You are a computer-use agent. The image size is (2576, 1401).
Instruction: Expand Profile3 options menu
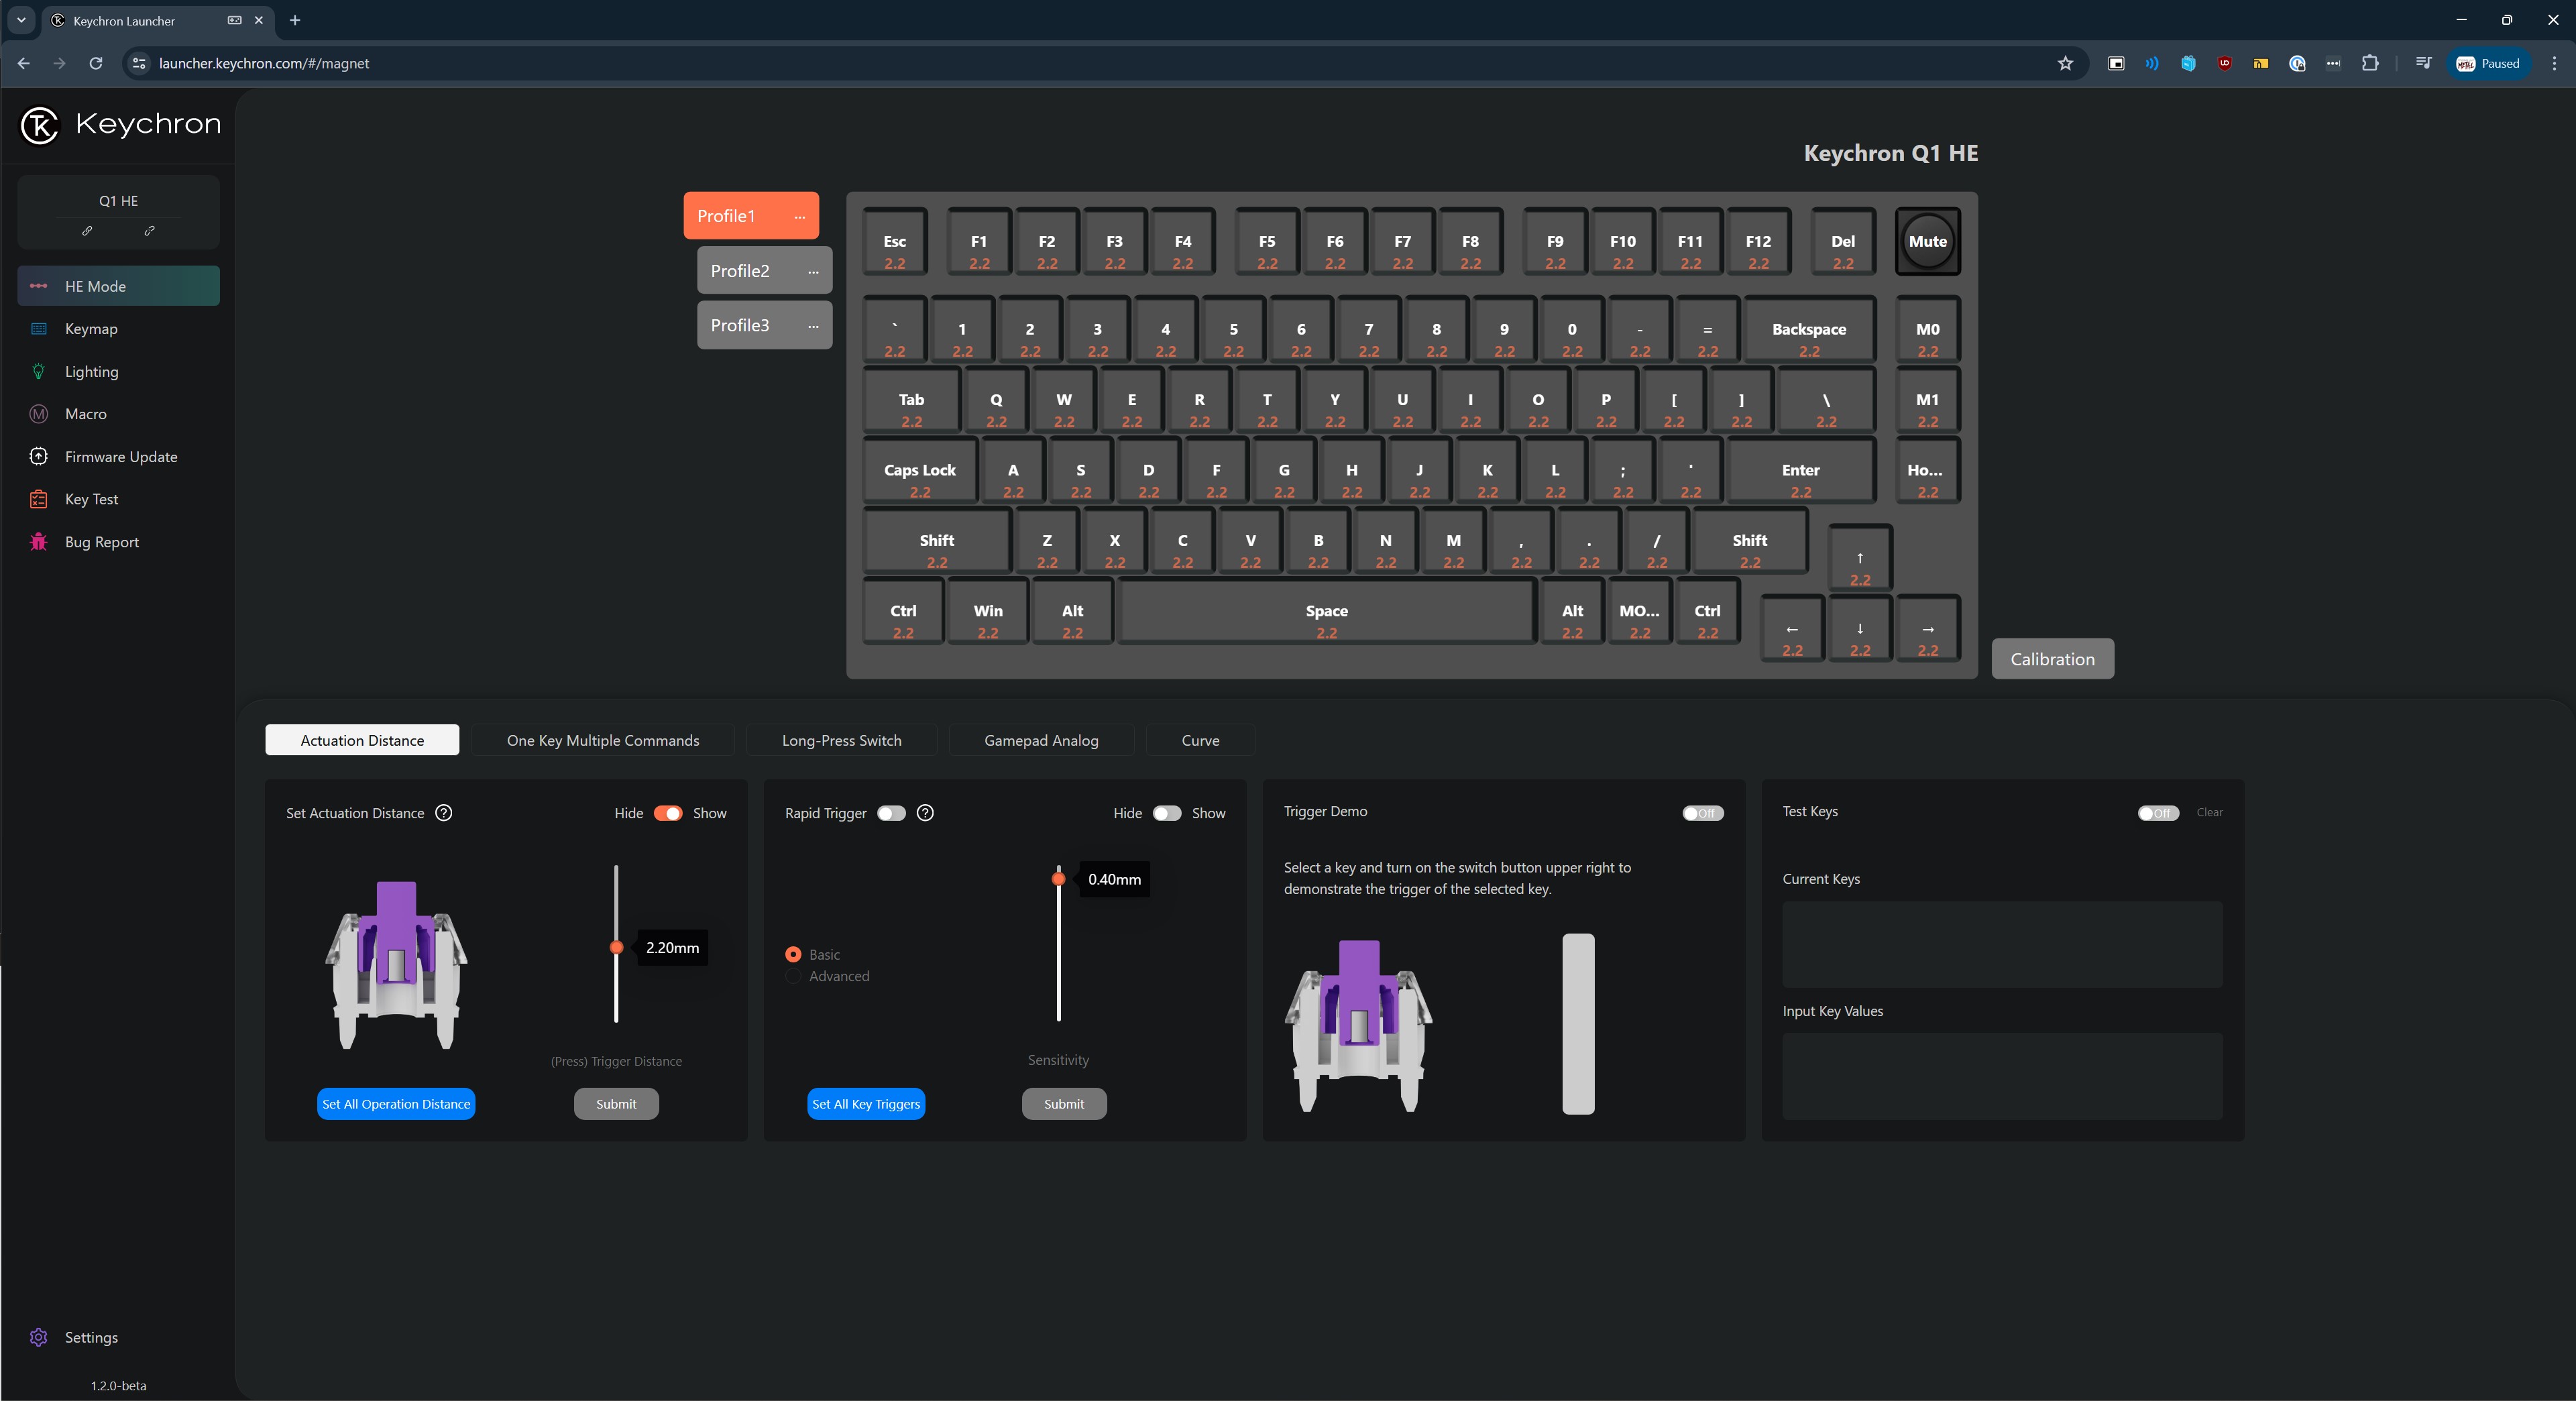click(x=813, y=326)
